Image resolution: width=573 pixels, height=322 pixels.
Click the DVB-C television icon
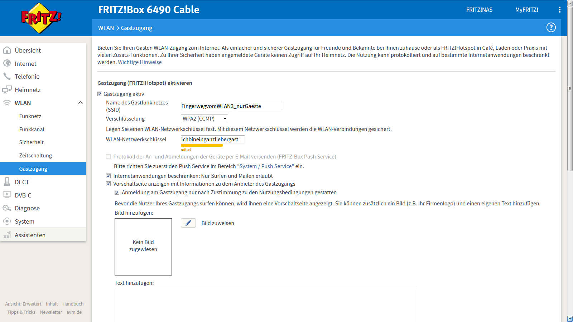pyautogui.click(x=7, y=195)
